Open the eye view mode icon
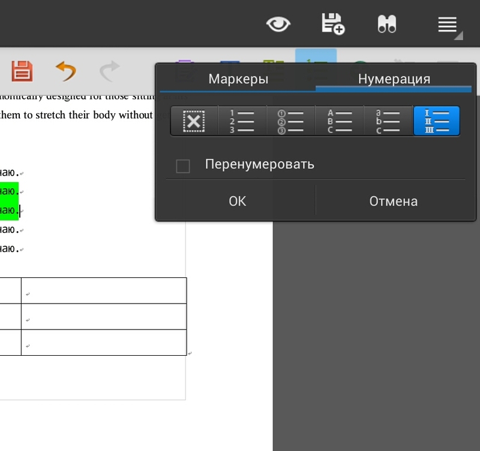The image size is (480, 451). coord(278,25)
